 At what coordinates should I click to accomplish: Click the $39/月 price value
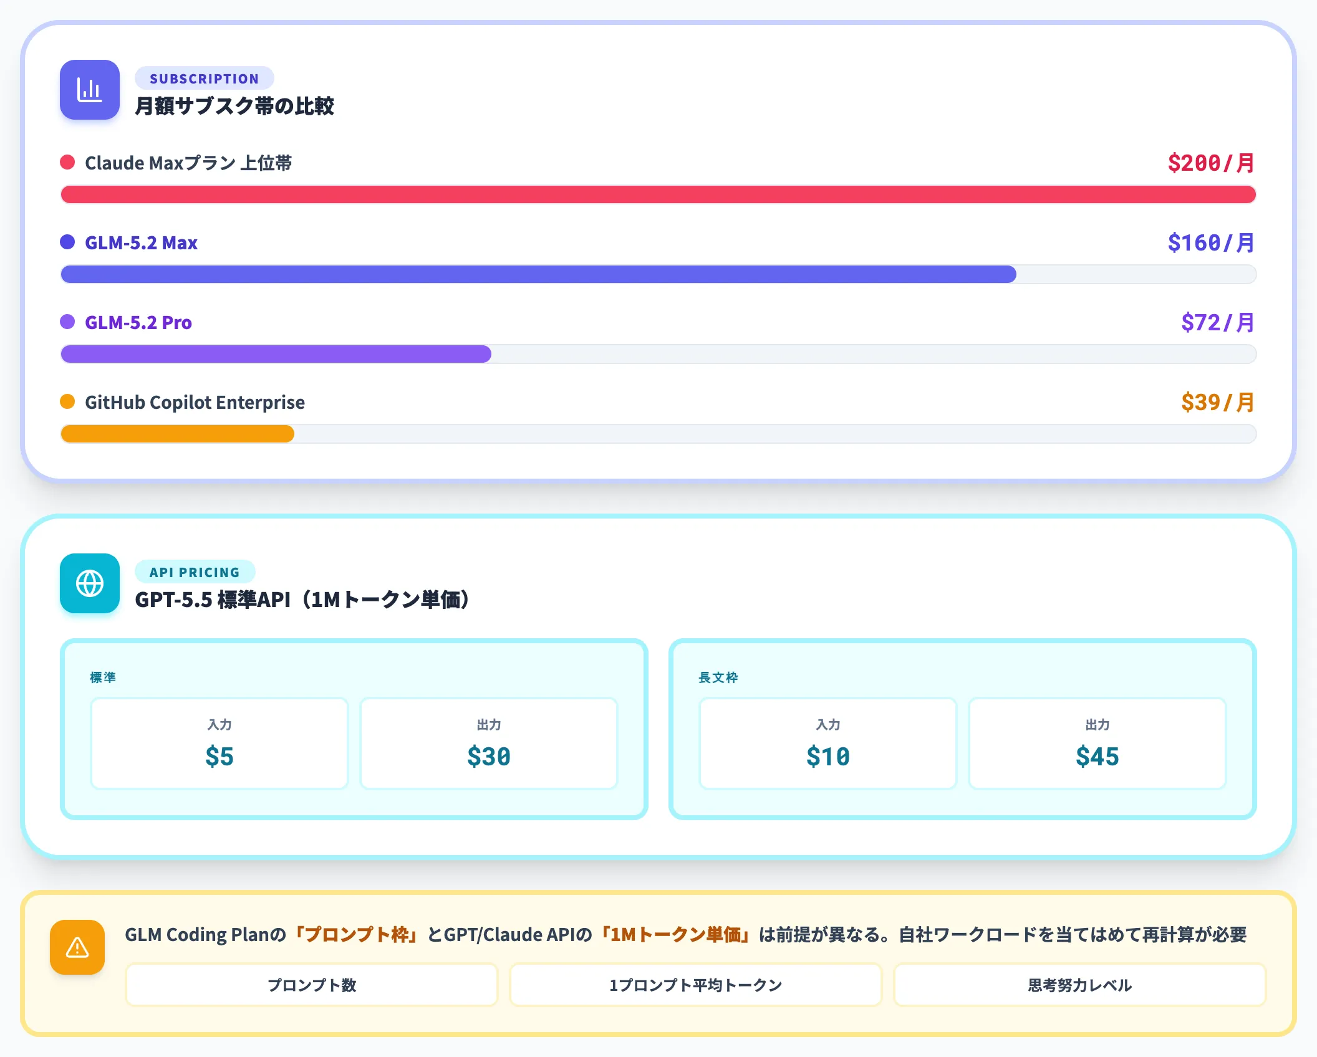(1218, 402)
